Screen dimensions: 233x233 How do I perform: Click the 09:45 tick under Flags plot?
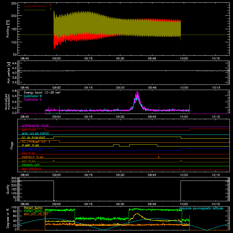[x=152, y=175]
